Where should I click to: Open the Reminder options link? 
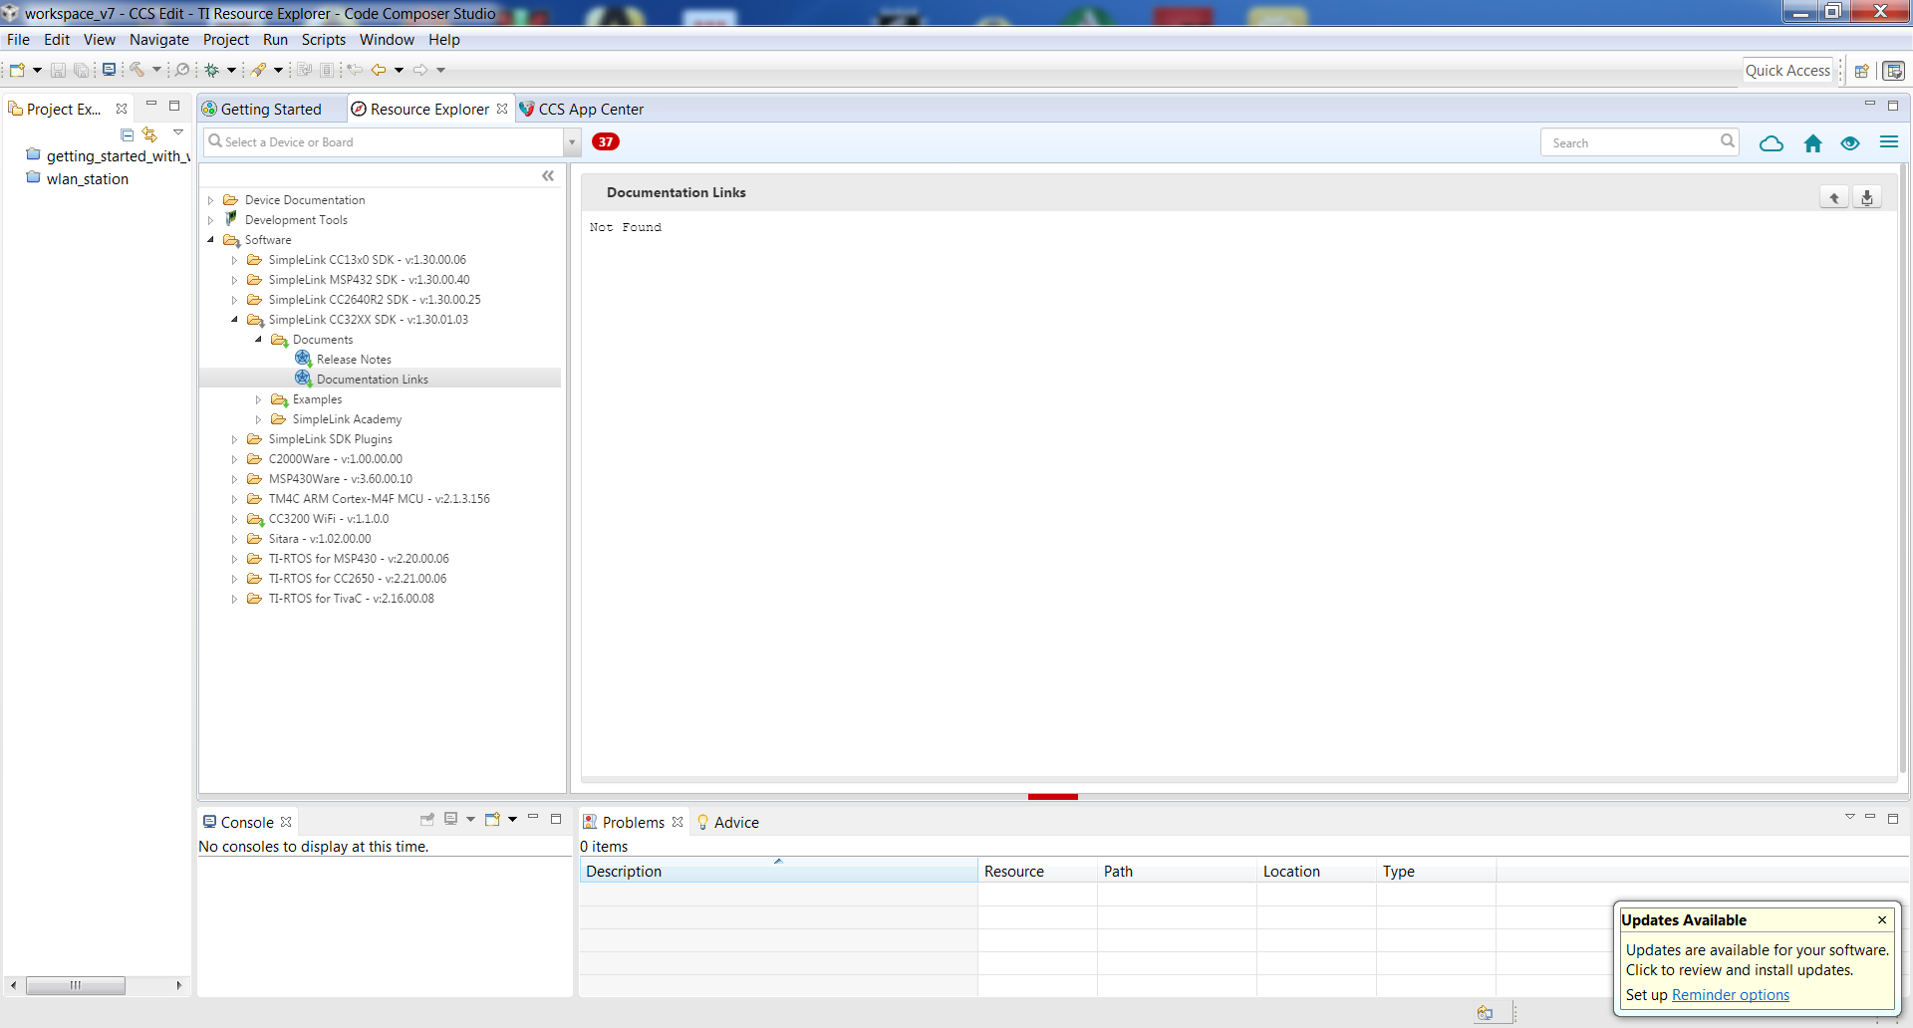coord(1731,995)
